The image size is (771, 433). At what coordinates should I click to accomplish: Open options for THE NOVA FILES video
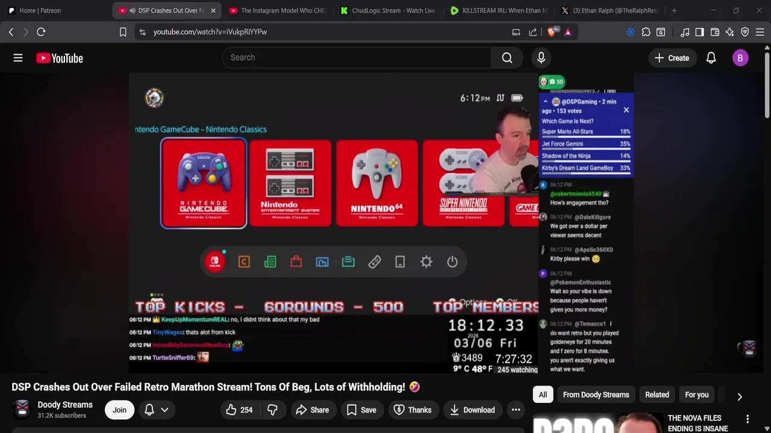click(748, 419)
